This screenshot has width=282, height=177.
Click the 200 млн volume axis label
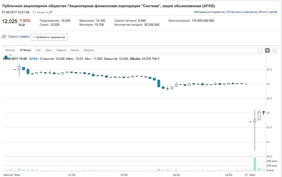(x=272, y=161)
